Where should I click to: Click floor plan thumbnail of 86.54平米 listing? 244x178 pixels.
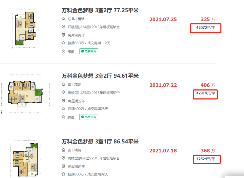coord(26,159)
